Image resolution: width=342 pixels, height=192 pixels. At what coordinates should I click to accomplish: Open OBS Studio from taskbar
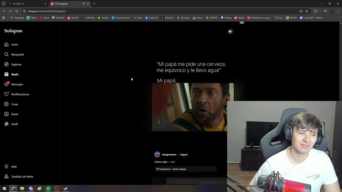pos(57,189)
